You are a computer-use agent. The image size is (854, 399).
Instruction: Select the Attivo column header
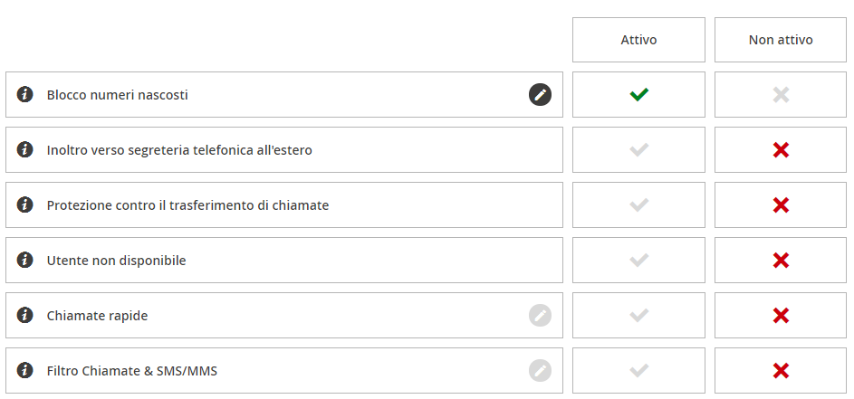click(x=638, y=40)
